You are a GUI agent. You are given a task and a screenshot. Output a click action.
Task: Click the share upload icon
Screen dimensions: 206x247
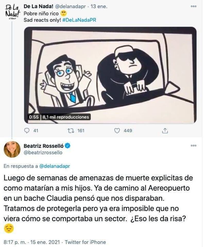pos(165,131)
